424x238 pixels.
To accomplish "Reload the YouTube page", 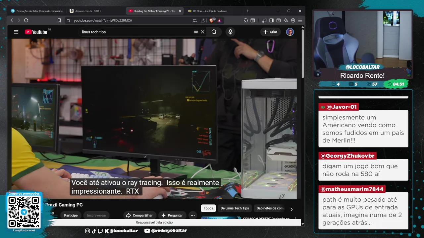I will (x=26, y=20).
